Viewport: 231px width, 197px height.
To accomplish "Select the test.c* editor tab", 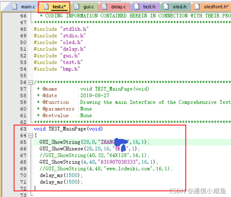I will point(54,7).
